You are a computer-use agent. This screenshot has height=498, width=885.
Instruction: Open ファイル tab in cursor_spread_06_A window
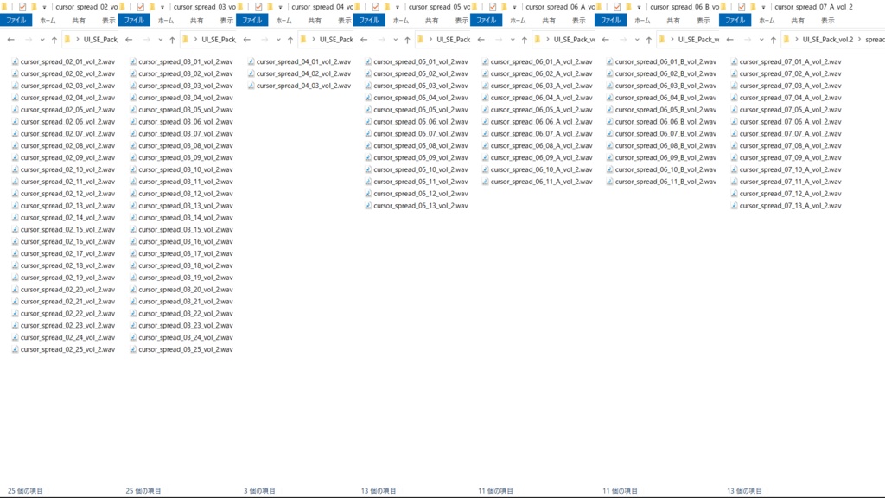point(486,21)
